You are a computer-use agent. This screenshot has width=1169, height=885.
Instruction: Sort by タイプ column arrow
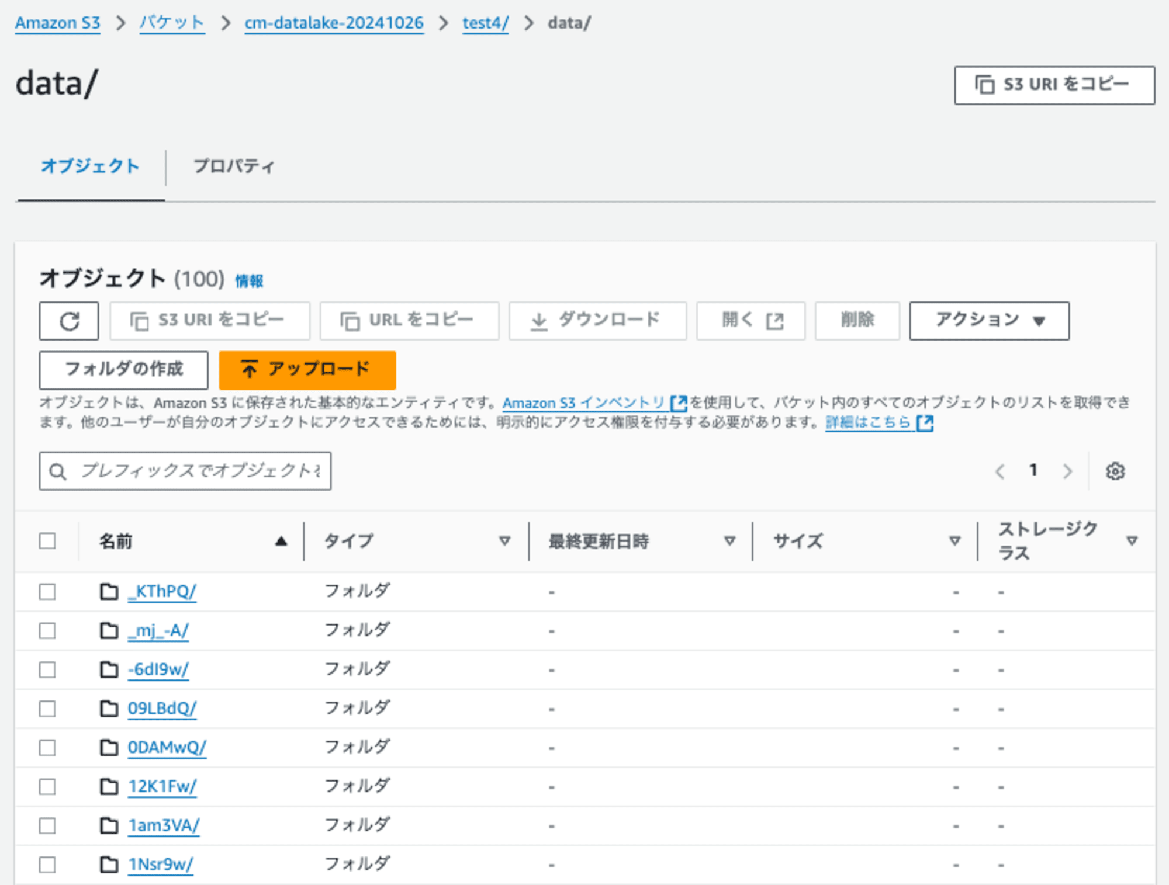tap(504, 541)
